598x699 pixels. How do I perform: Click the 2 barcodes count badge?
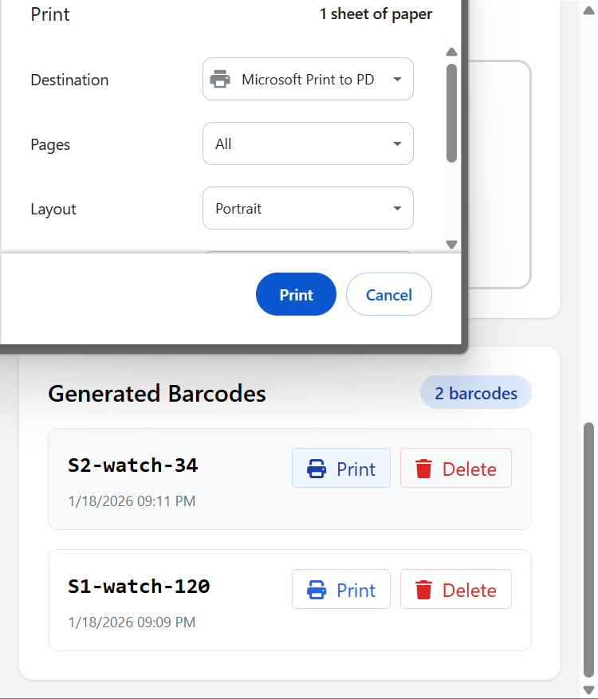pyautogui.click(x=475, y=392)
